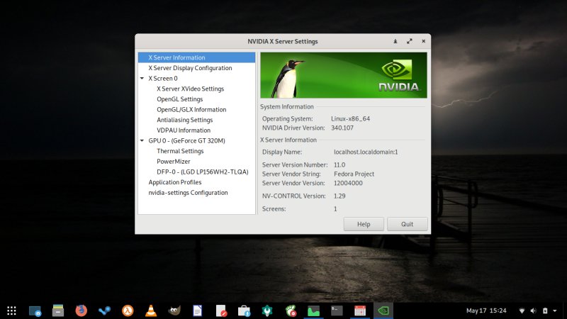Screen dimensions: 567x319
Task: Open Firefox from the taskbar
Action: (x=81, y=310)
